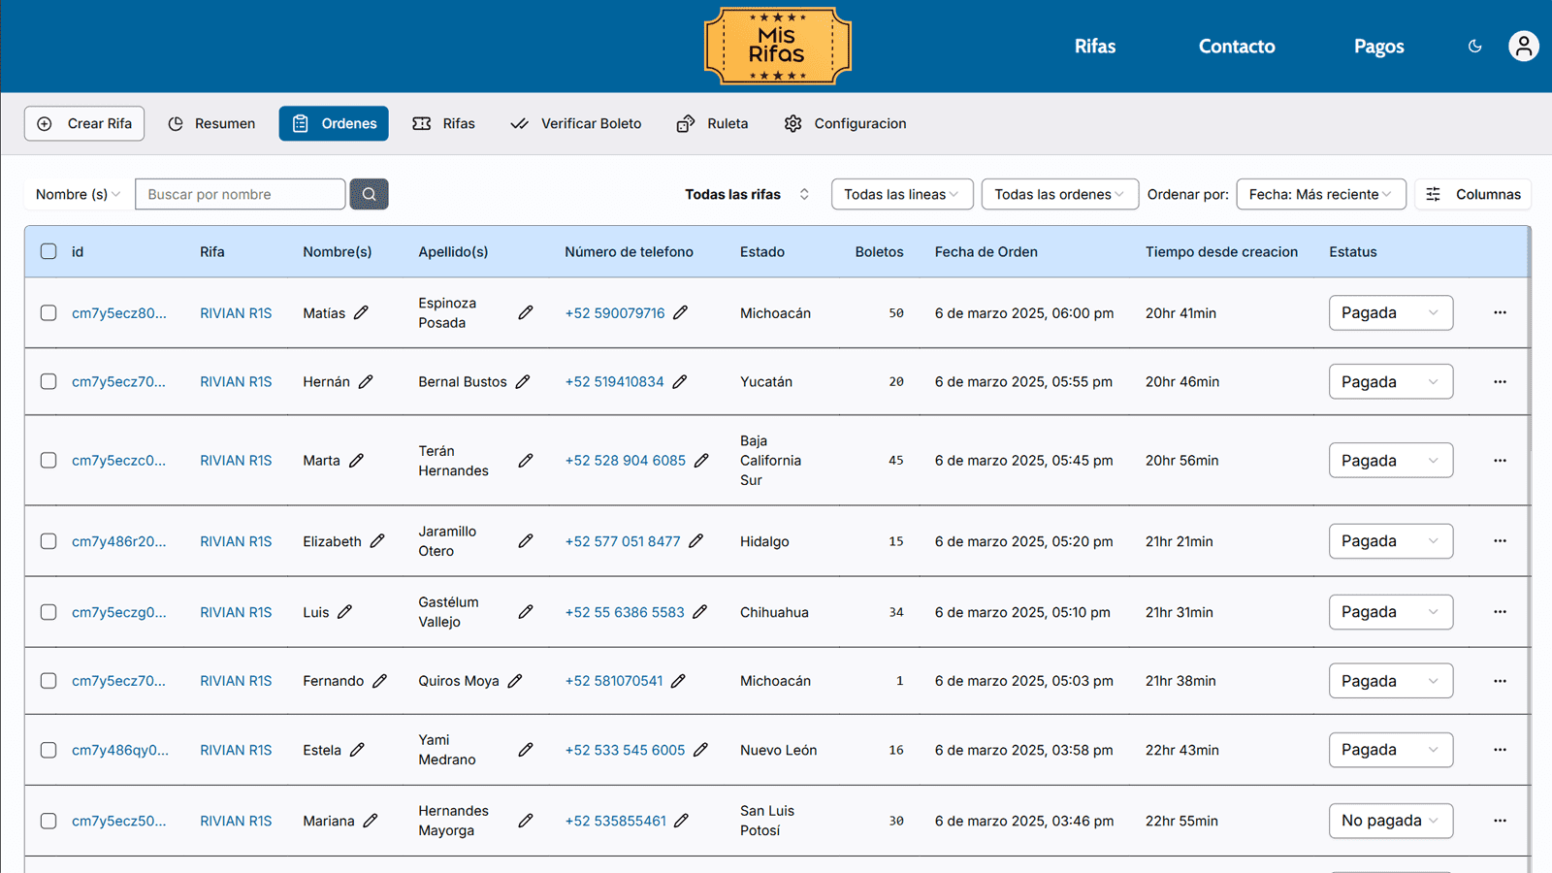Edit phone +52 519410834 pencil
Image resolution: width=1552 pixels, height=873 pixels.
pyautogui.click(x=679, y=381)
